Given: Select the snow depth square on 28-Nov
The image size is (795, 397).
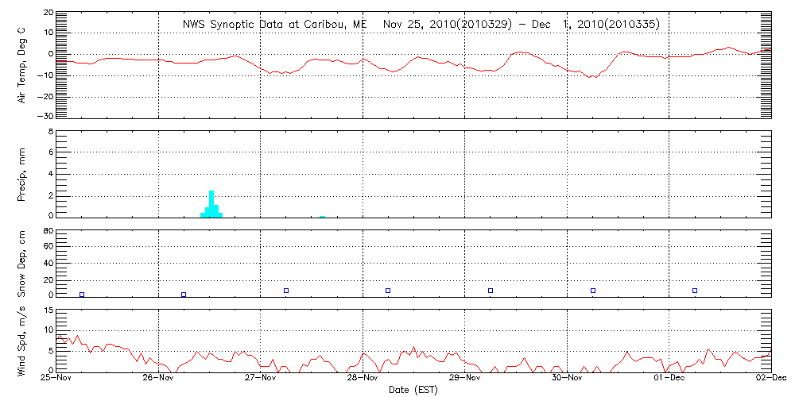Looking at the screenshot, I should [388, 291].
